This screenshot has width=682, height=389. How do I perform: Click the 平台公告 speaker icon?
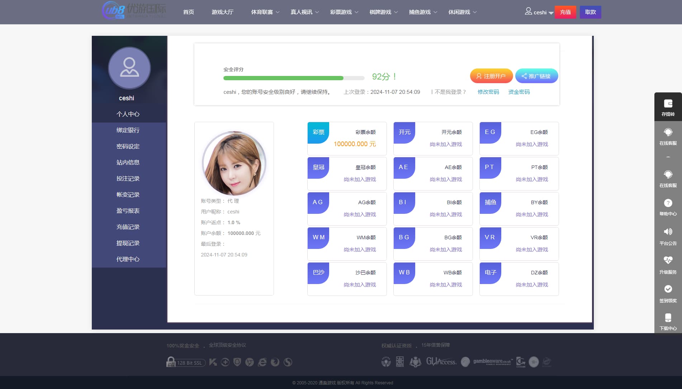coord(668,232)
